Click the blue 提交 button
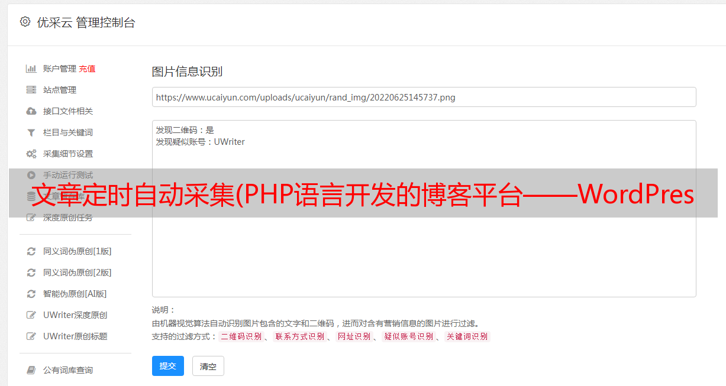The image size is (726, 386). coord(168,366)
